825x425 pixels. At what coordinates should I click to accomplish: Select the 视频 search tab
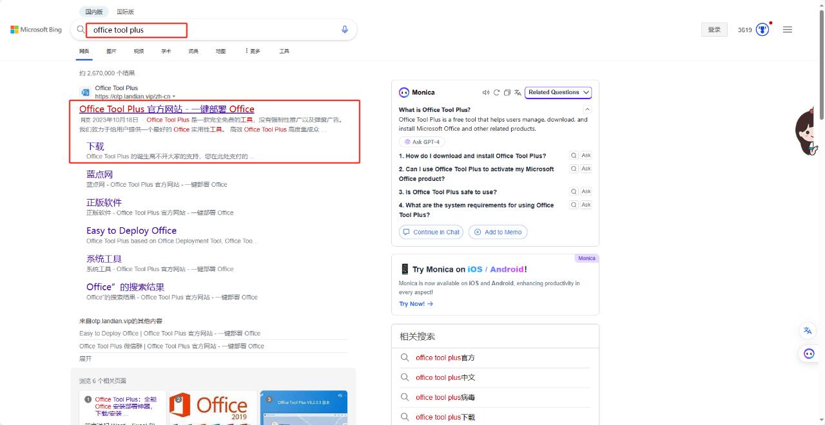pyautogui.click(x=139, y=51)
